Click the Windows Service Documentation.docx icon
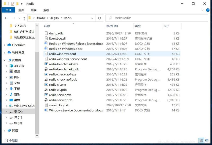 pos(46,110)
